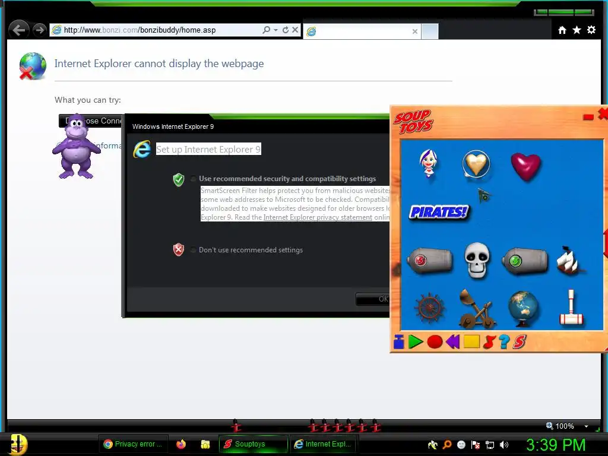Viewport: 608px width, 456px height.
Task: Go back in Internet Explorer
Action: [18, 30]
